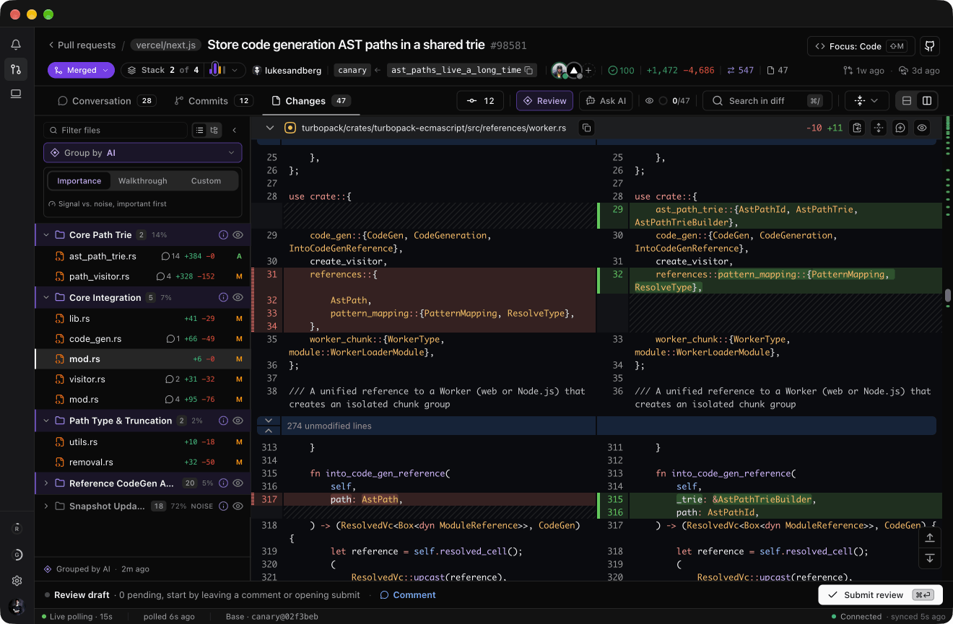Jump to bottom with the down arrow button

tap(930, 558)
